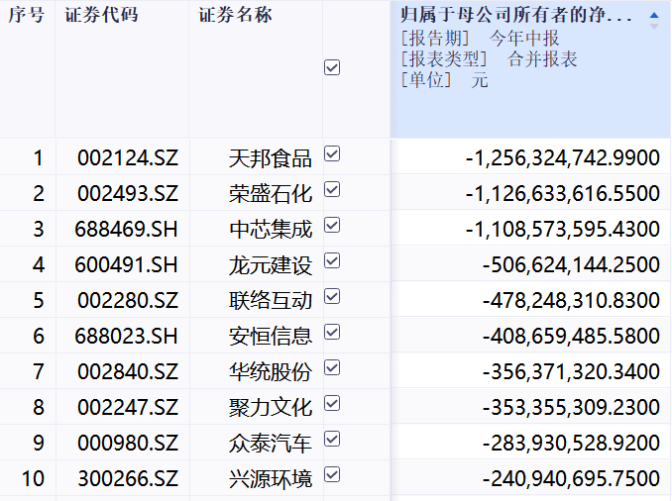The width and height of the screenshot is (672, 501).
Task: Sort descending using the down arrow icon
Action: (654, 27)
